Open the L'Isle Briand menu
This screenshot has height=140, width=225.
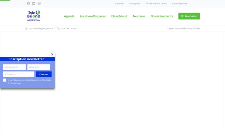(x=119, y=16)
